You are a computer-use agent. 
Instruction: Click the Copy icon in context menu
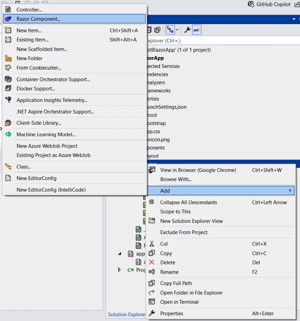click(x=152, y=253)
